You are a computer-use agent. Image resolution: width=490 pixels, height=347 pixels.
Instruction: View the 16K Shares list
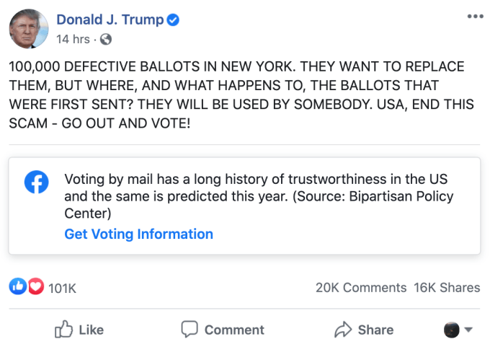(447, 287)
